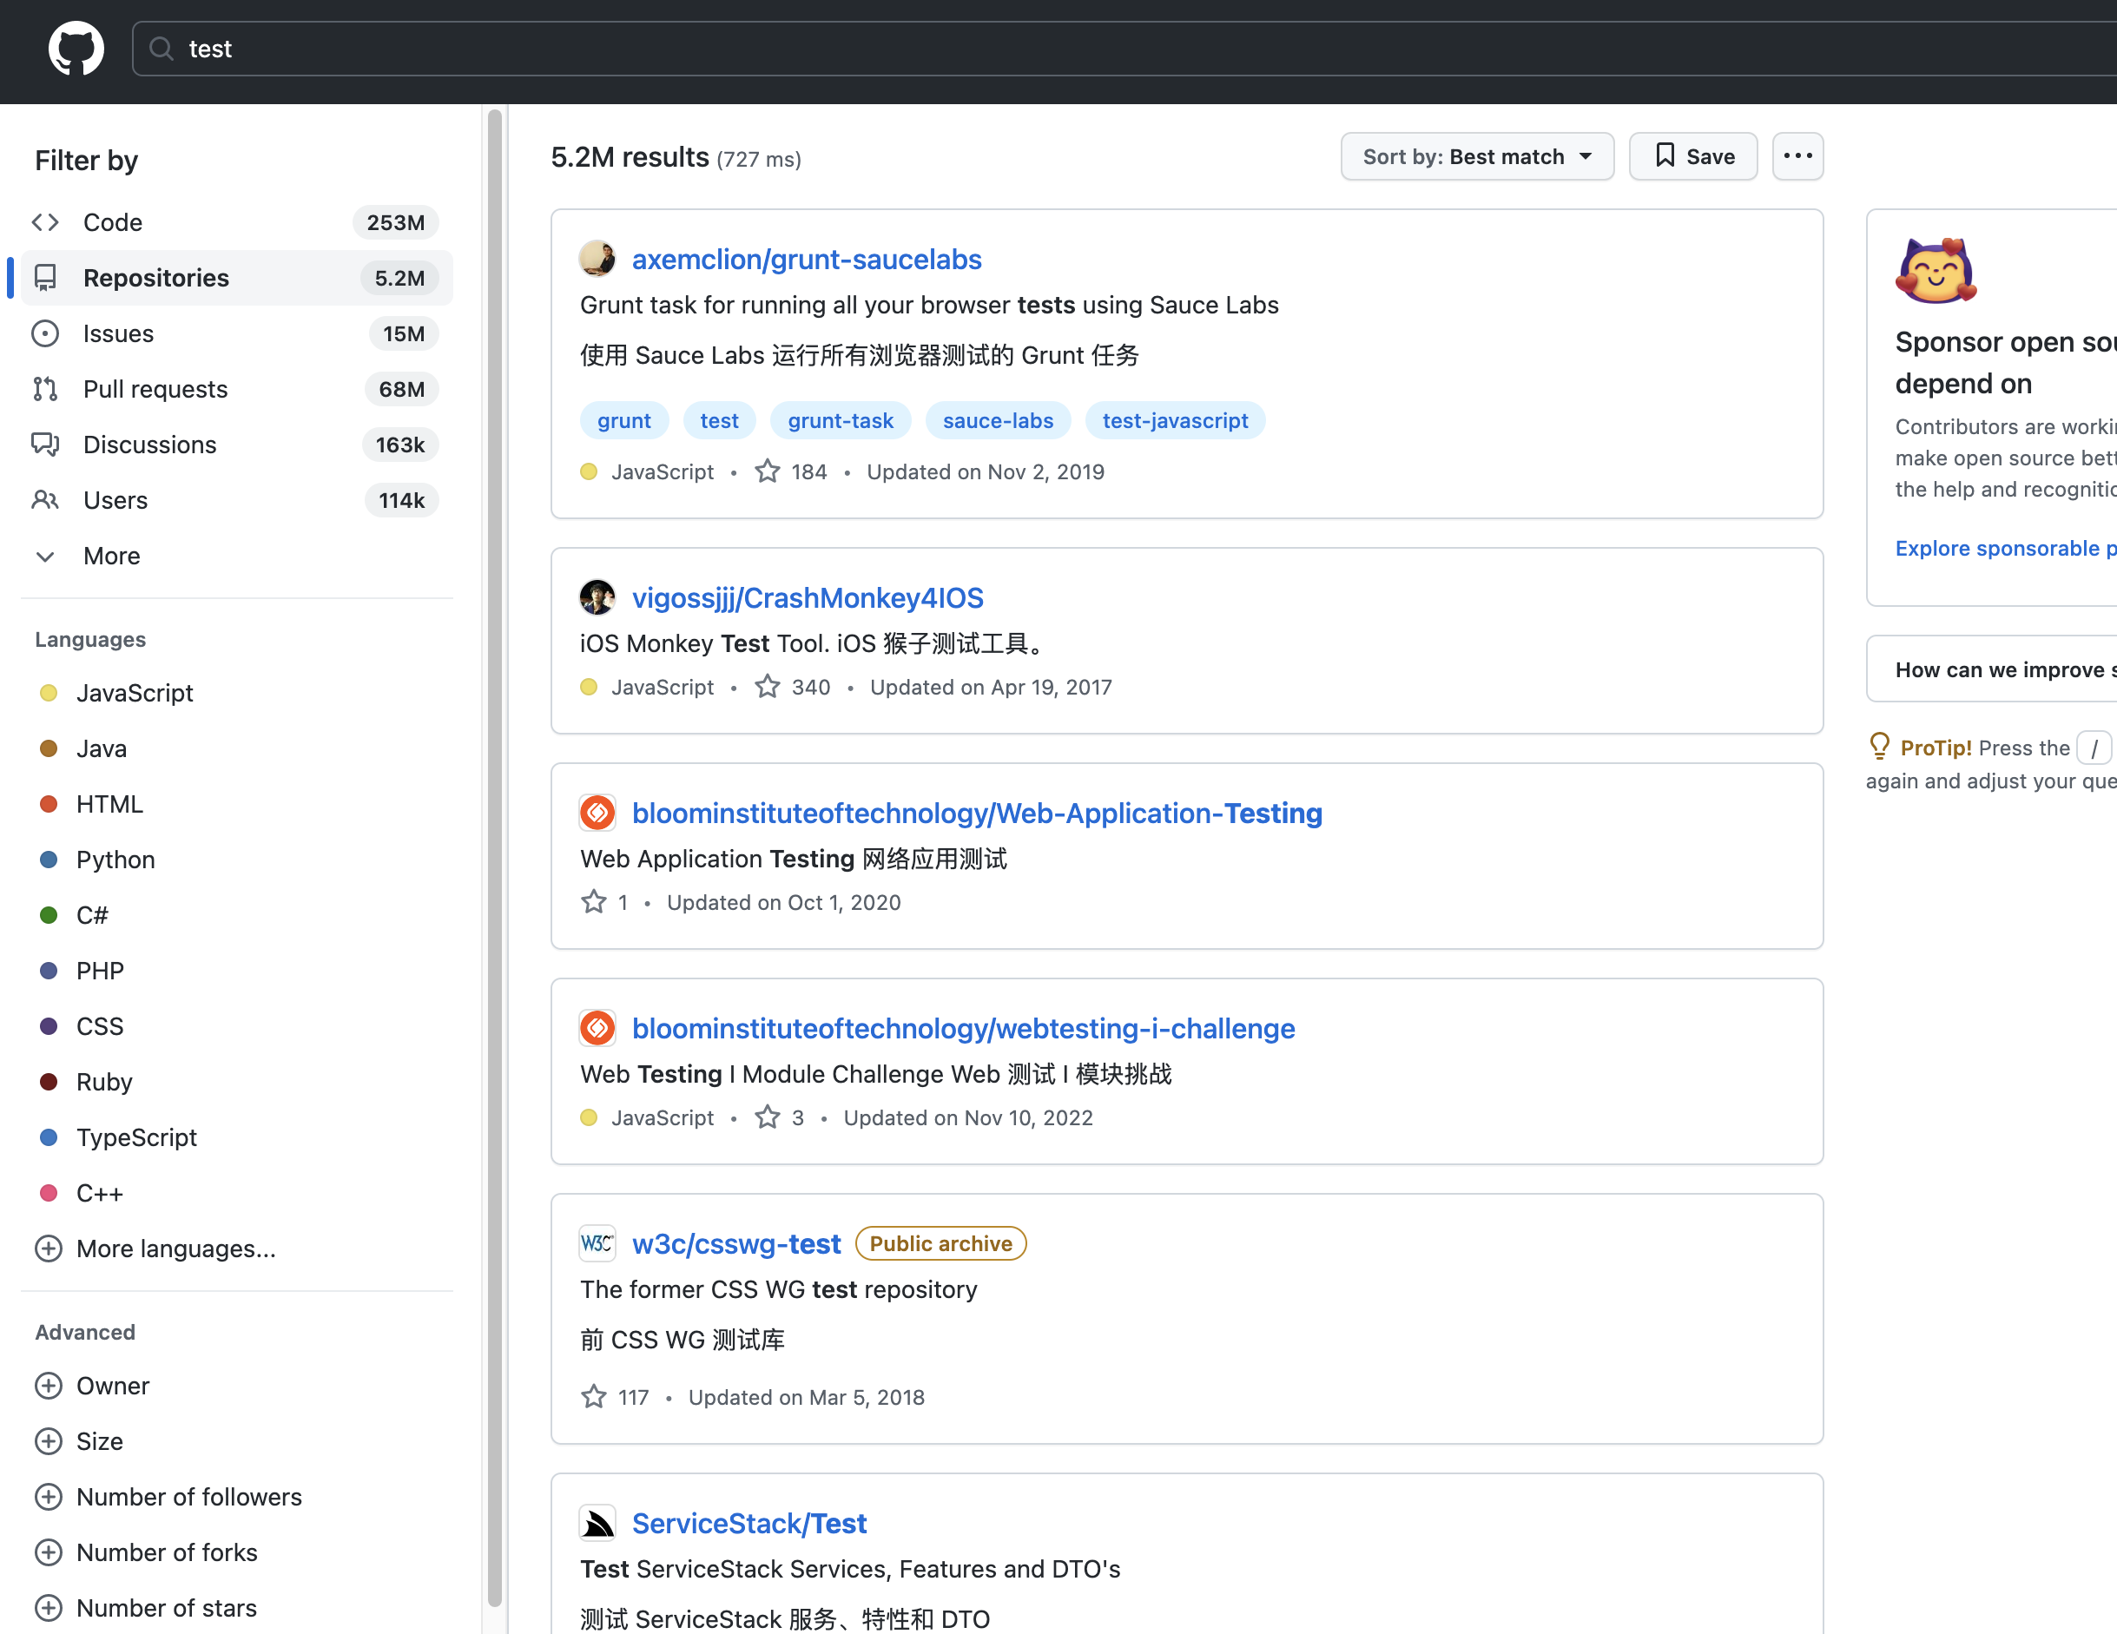Click the ServiceStack avatar icon
This screenshot has height=1634, width=2117.
(x=597, y=1524)
